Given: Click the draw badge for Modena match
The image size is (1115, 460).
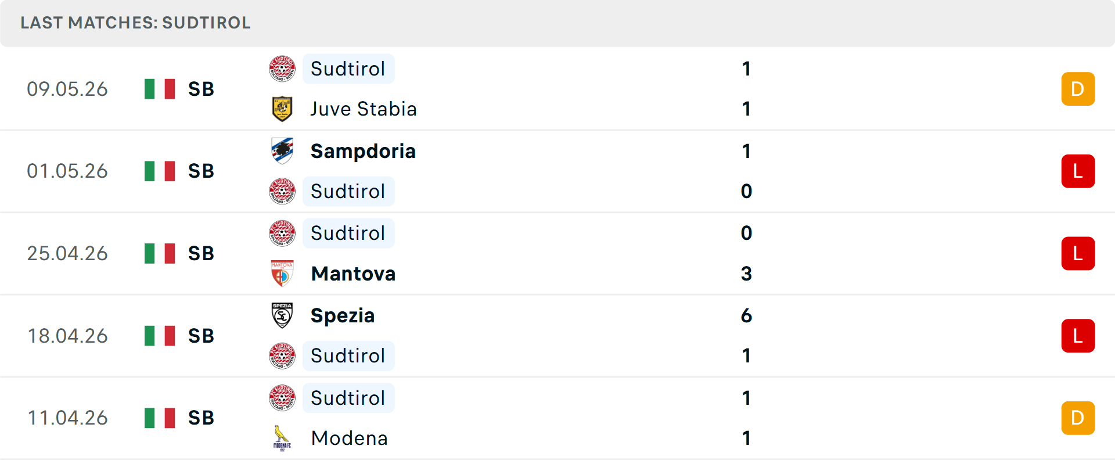Looking at the screenshot, I should pyautogui.click(x=1078, y=418).
